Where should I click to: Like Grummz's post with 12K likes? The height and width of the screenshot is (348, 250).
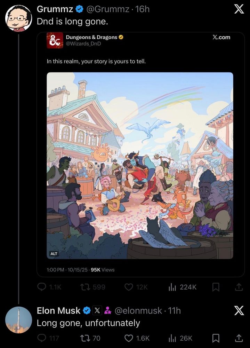(129, 287)
